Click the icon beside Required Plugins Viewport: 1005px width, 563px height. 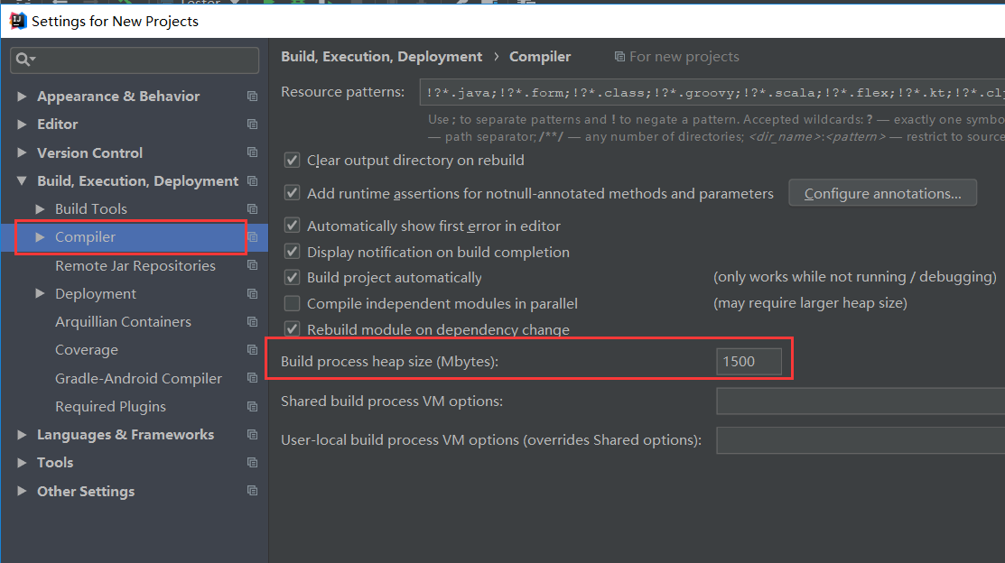tap(253, 406)
